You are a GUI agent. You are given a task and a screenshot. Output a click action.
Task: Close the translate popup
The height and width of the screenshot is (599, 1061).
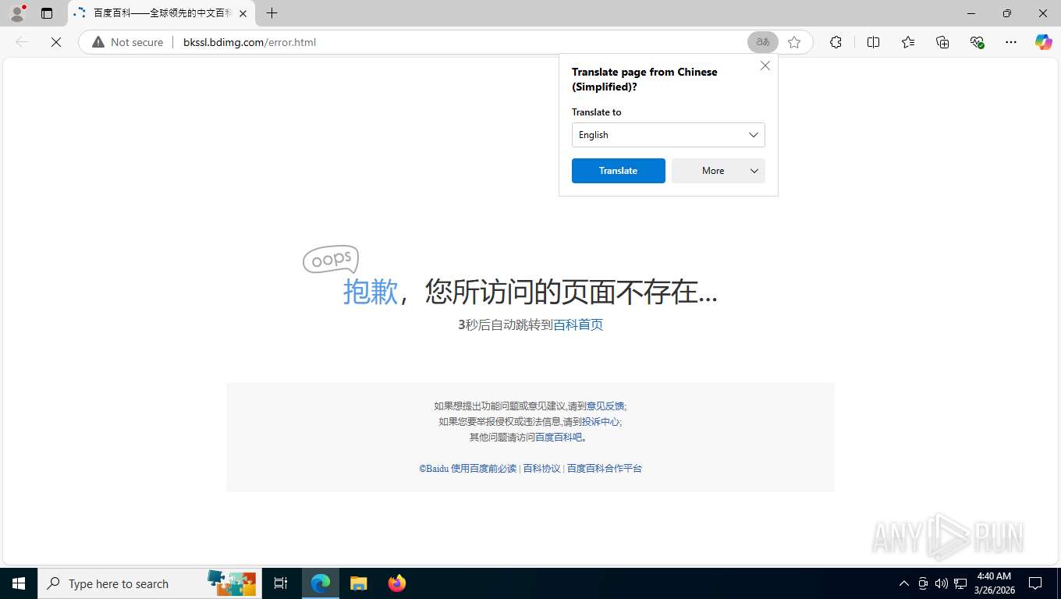[x=765, y=66]
